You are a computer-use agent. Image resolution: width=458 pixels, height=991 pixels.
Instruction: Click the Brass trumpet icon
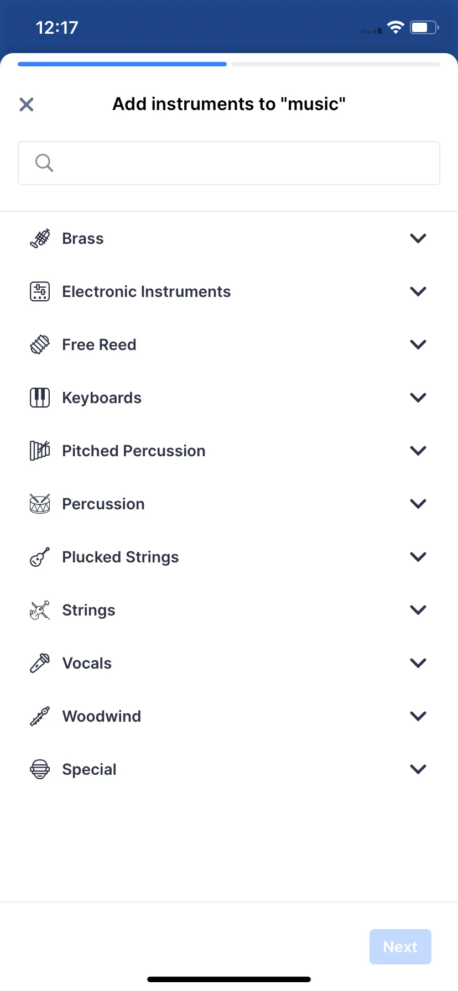pos(40,238)
